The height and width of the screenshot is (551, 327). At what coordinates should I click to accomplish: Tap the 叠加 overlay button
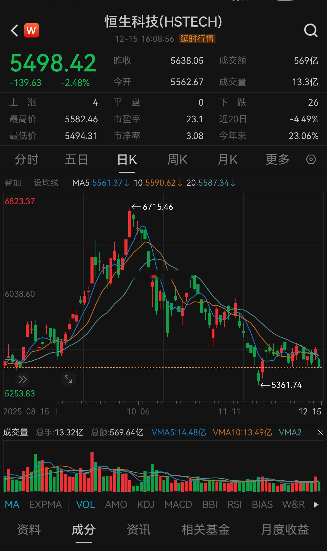pyautogui.click(x=13, y=183)
